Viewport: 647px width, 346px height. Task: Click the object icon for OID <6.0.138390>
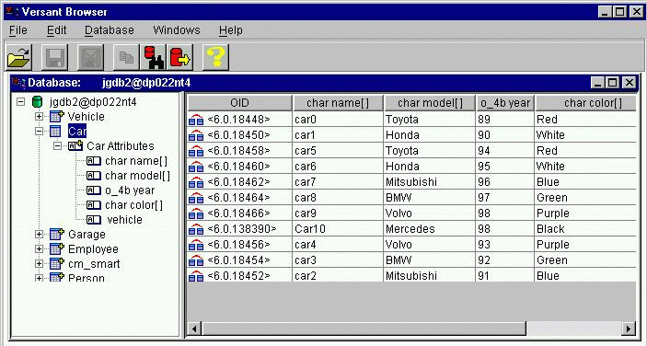point(196,229)
